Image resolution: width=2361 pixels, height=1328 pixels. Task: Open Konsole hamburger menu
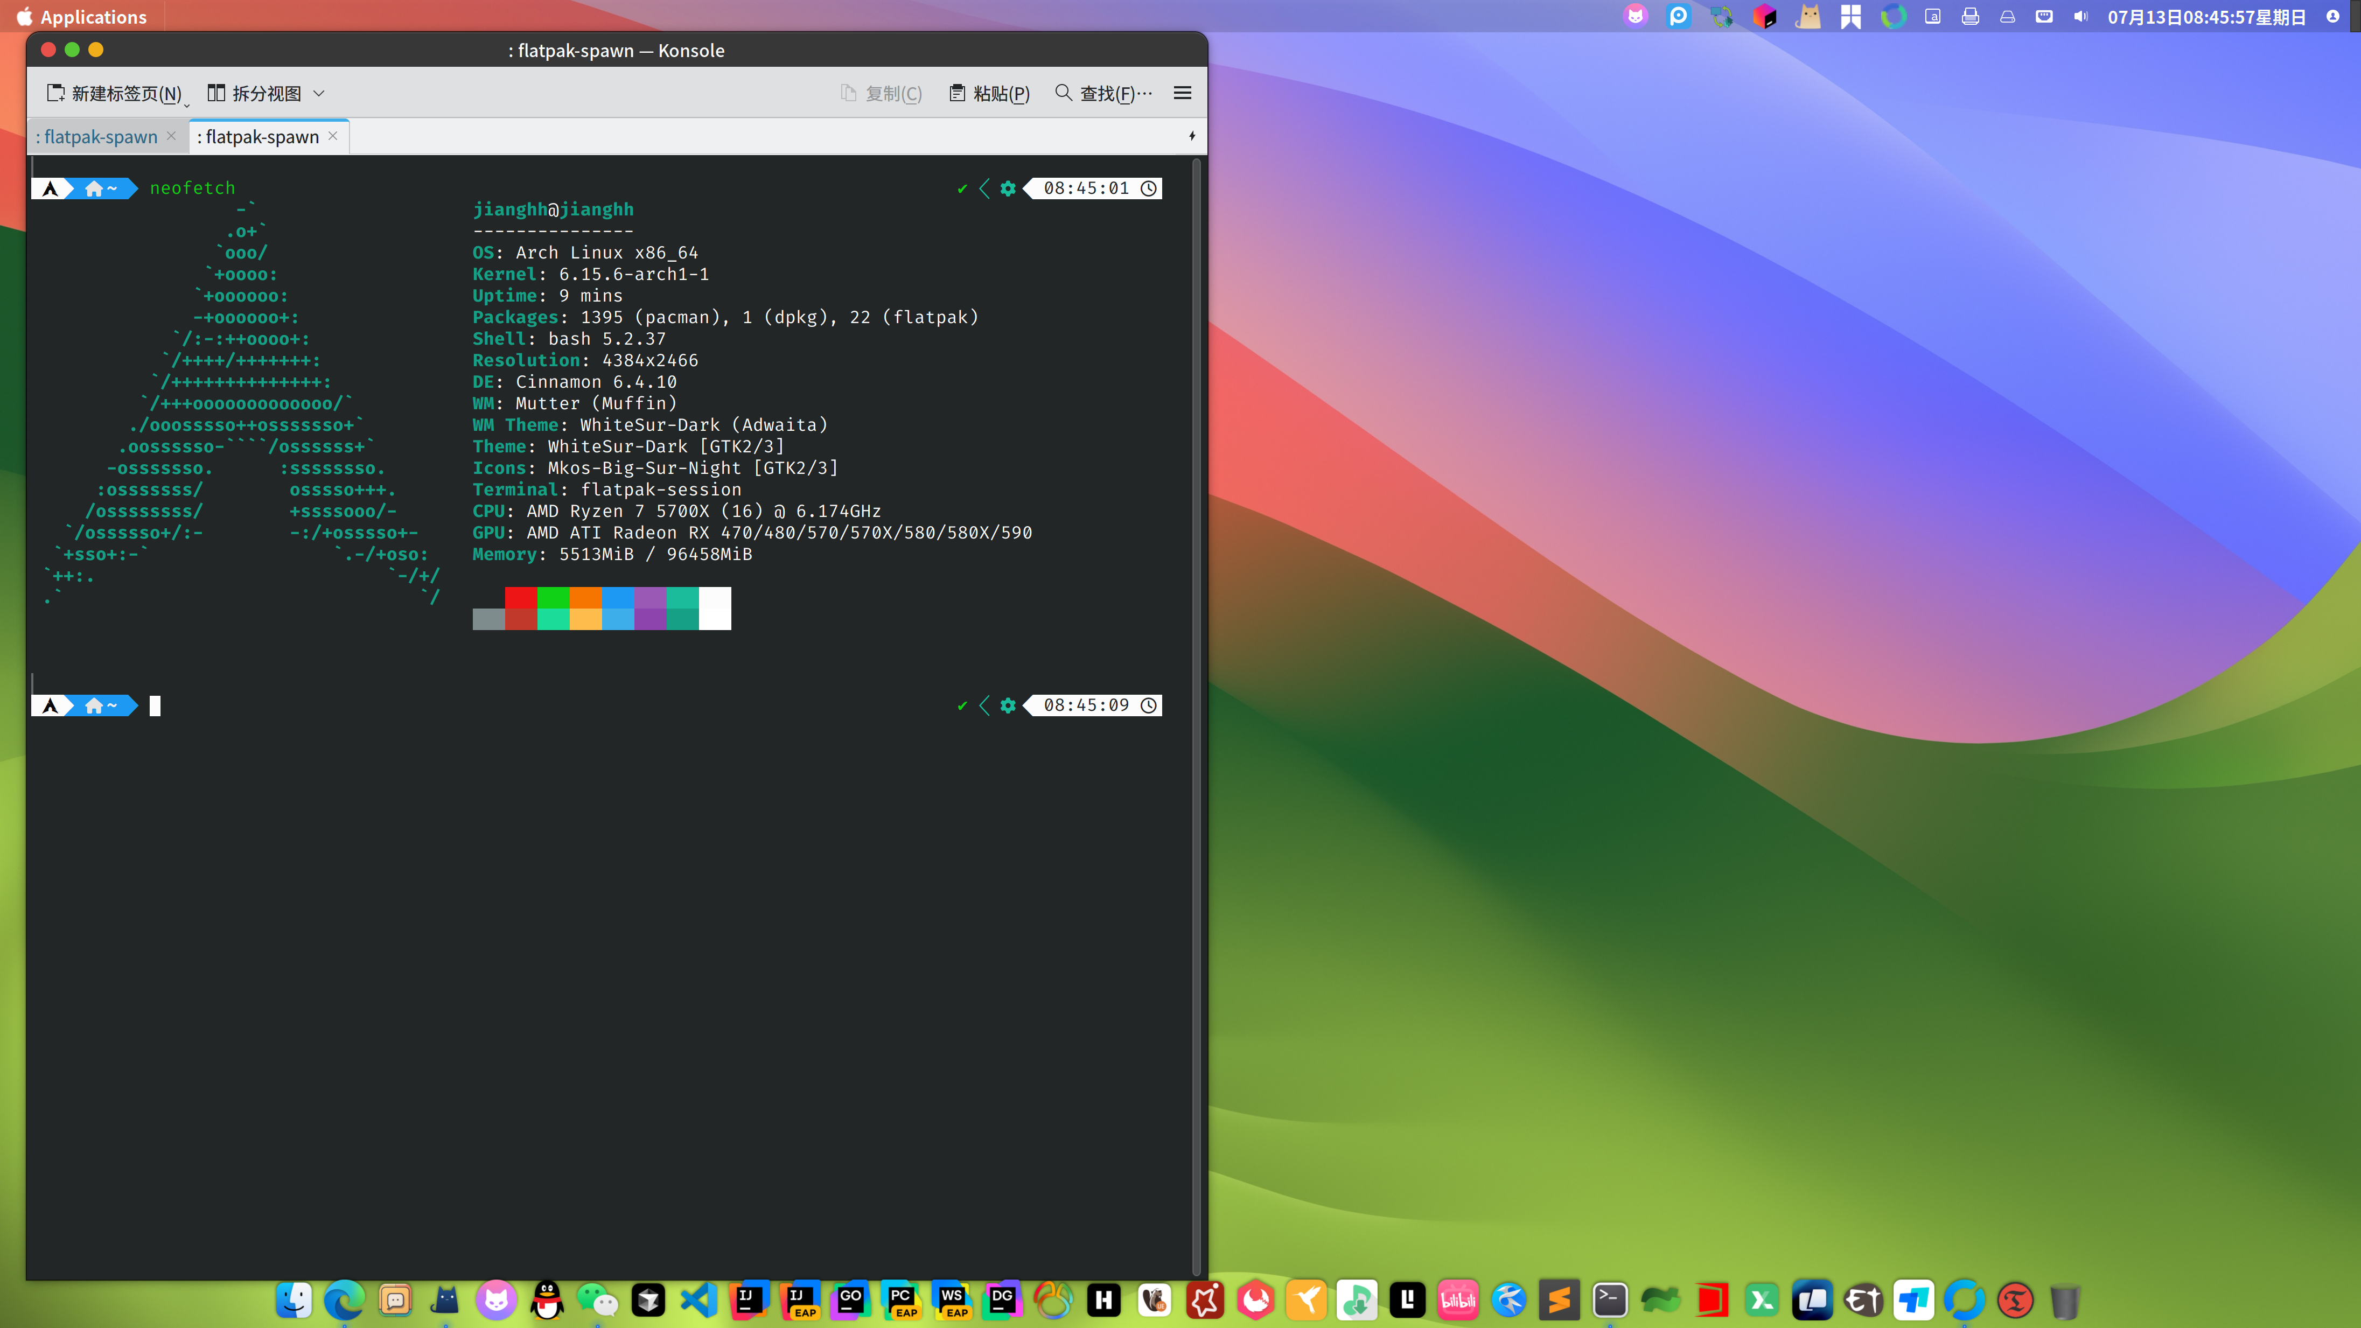tap(1182, 94)
